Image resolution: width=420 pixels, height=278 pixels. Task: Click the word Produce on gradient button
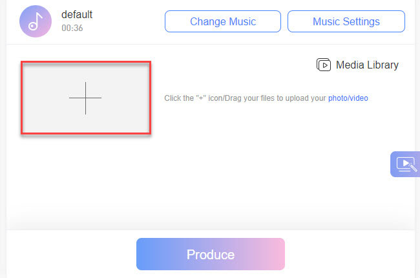point(210,254)
